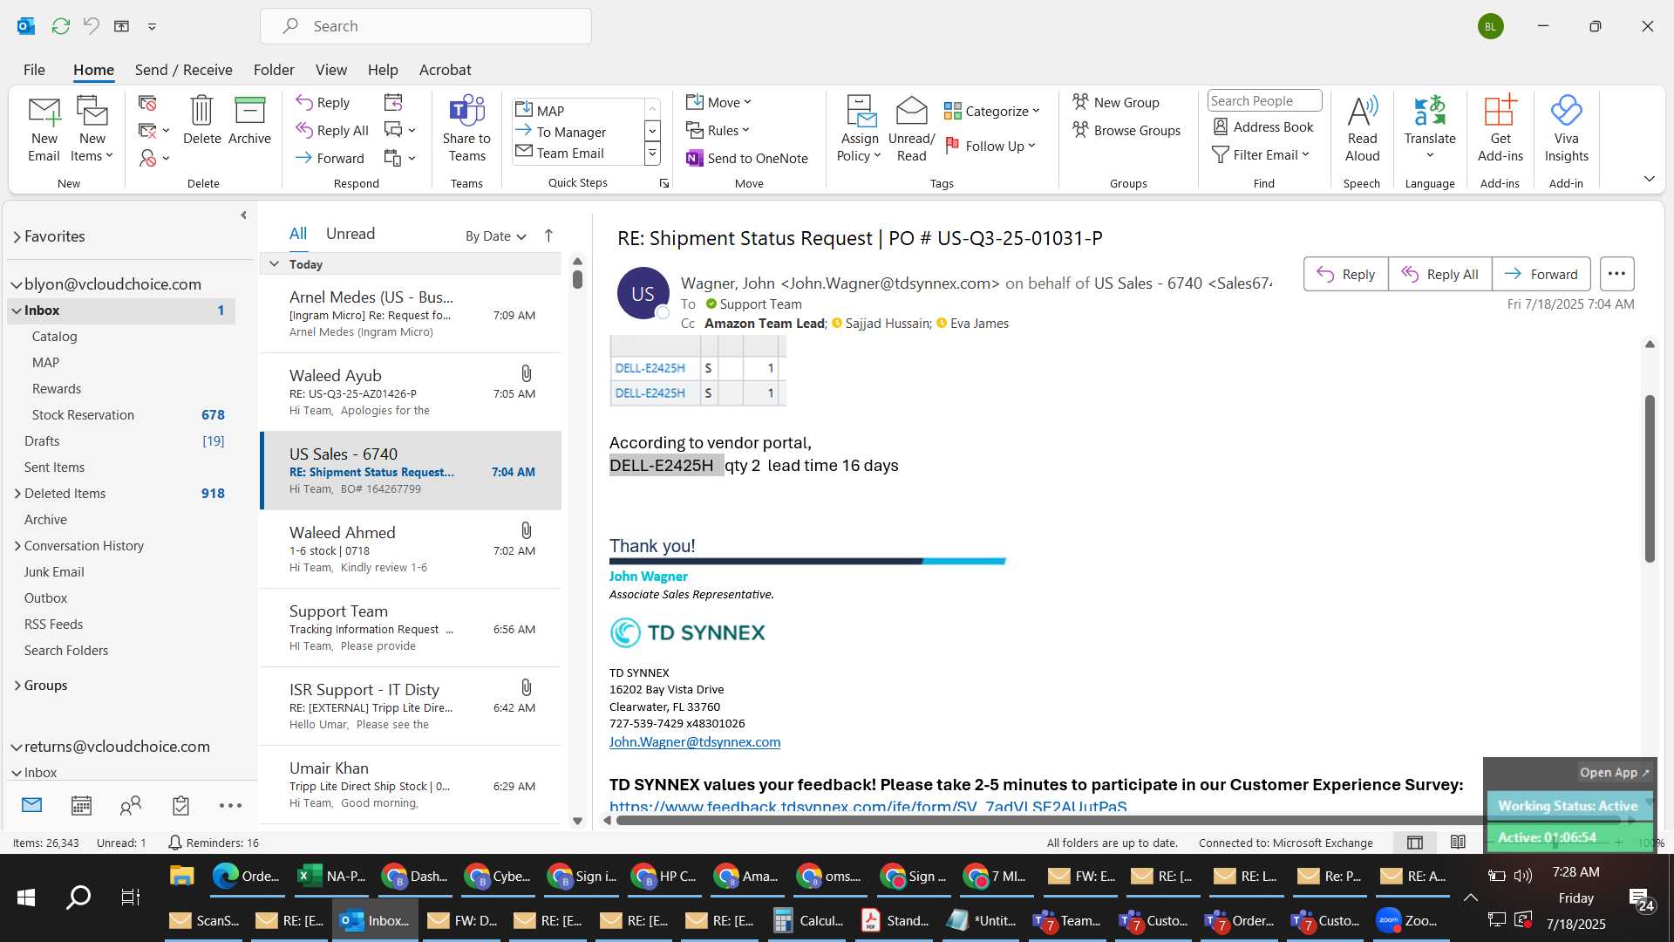Open the Rules dropdown
Screen dimensions: 1674x942
[x=718, y=131]
